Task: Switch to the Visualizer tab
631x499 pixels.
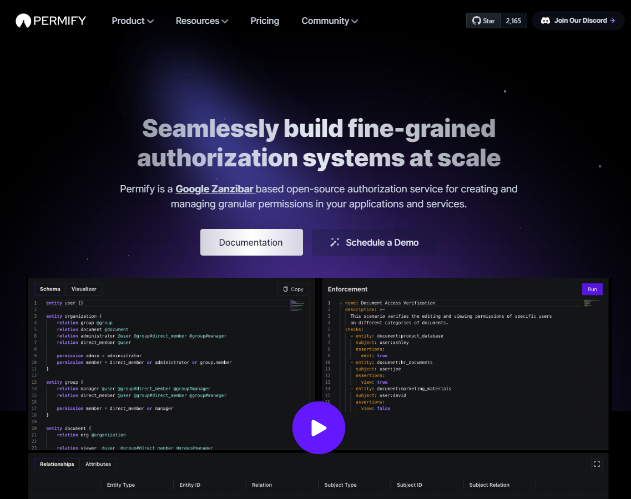Action: point(84,289)
